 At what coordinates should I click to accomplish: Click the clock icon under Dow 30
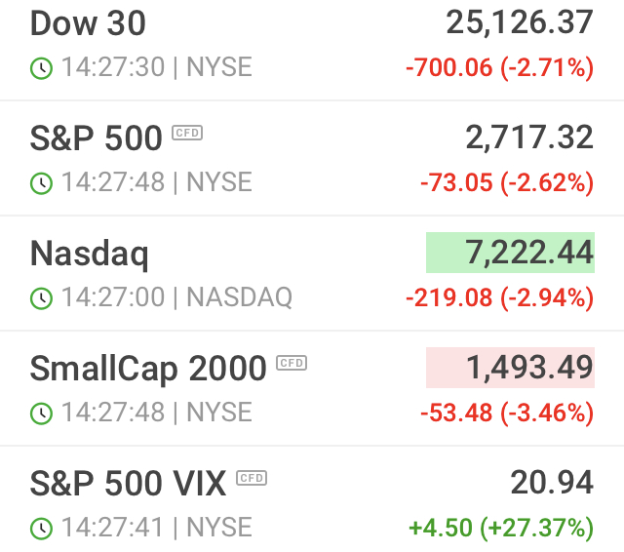point(41,68)
